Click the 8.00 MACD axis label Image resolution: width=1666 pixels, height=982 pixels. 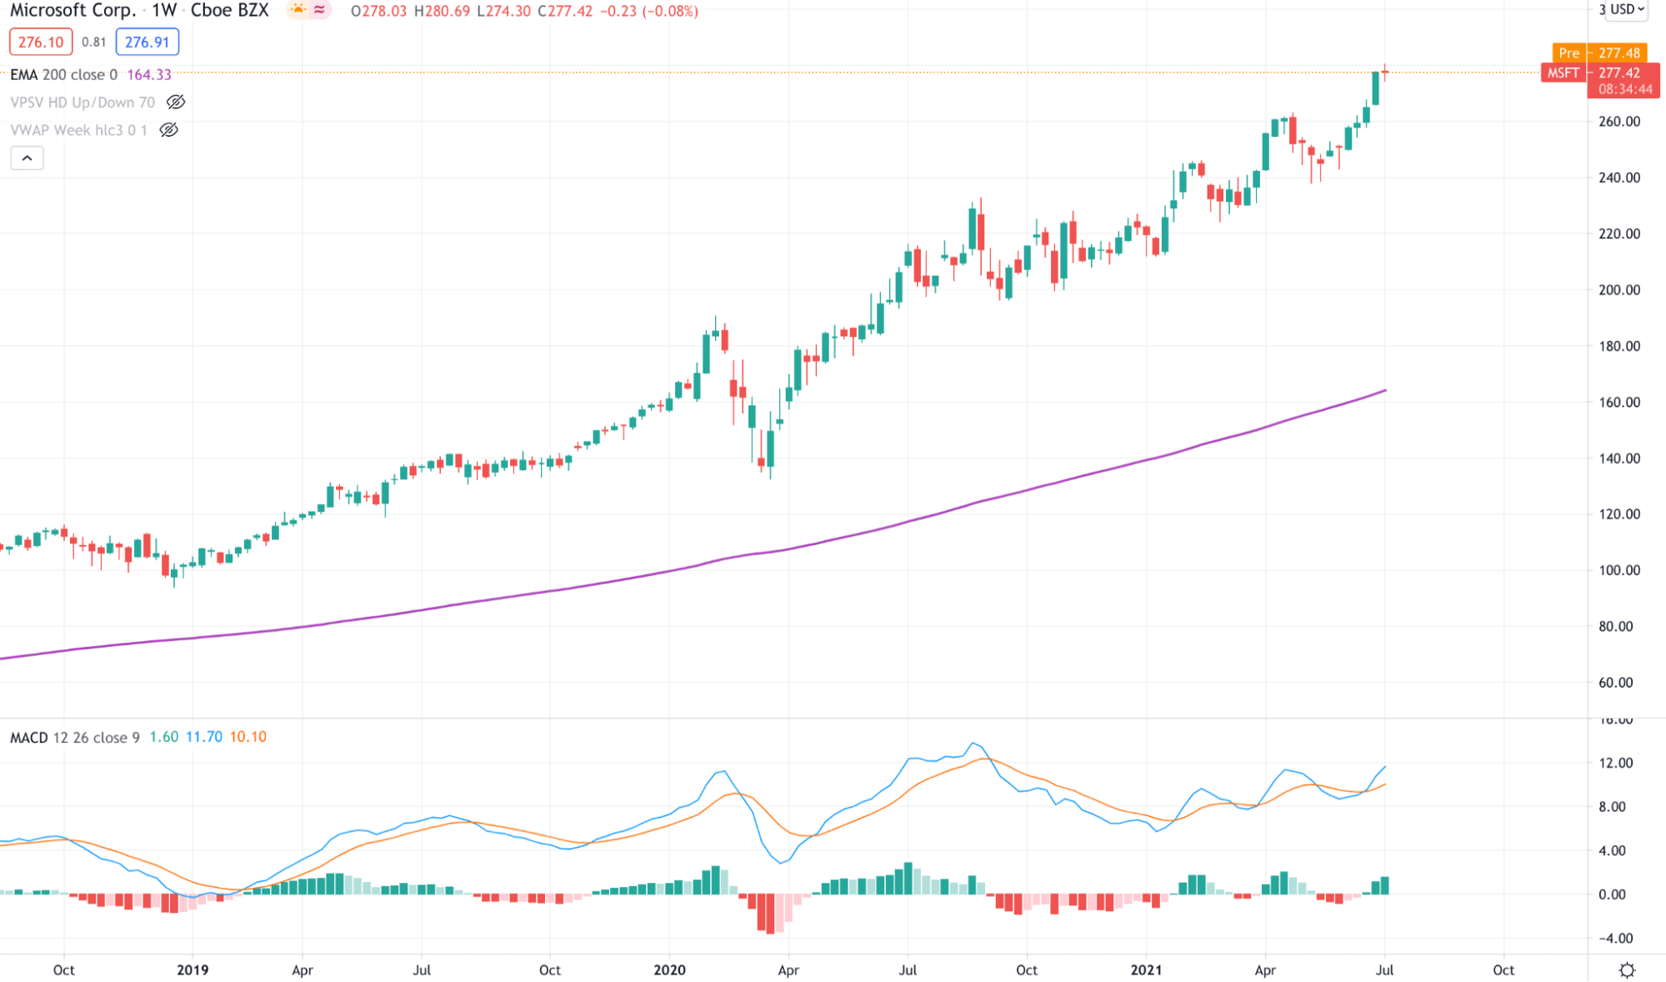[1613, 806]
